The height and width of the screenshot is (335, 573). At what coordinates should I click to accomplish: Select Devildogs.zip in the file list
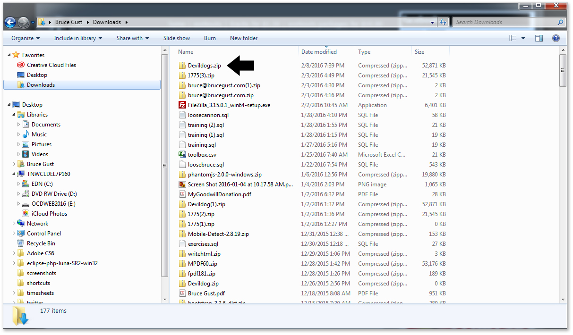pyautogui.click(x=204, y=66)
